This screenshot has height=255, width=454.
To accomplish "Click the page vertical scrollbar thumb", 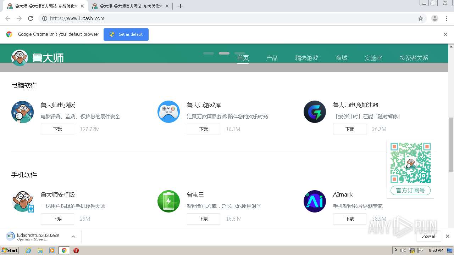I will point(451,144).
